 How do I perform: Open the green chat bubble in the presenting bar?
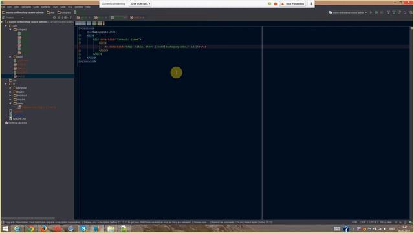270,4
